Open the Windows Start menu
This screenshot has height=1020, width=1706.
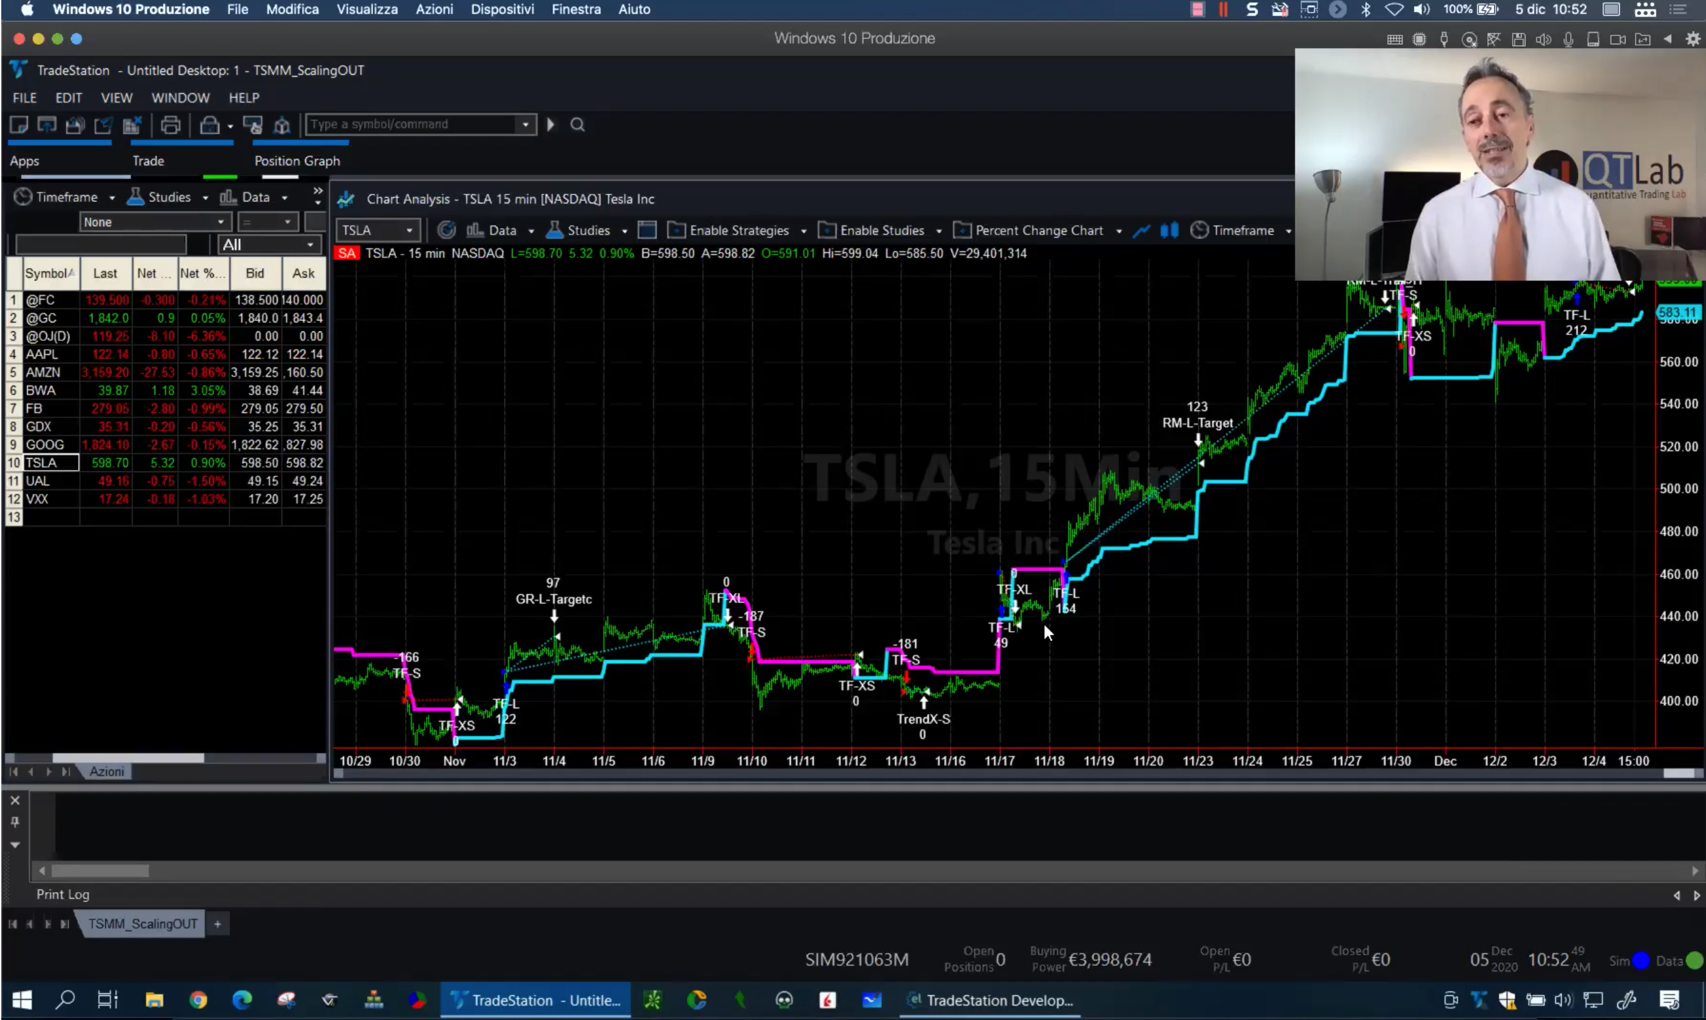[22, 999]
